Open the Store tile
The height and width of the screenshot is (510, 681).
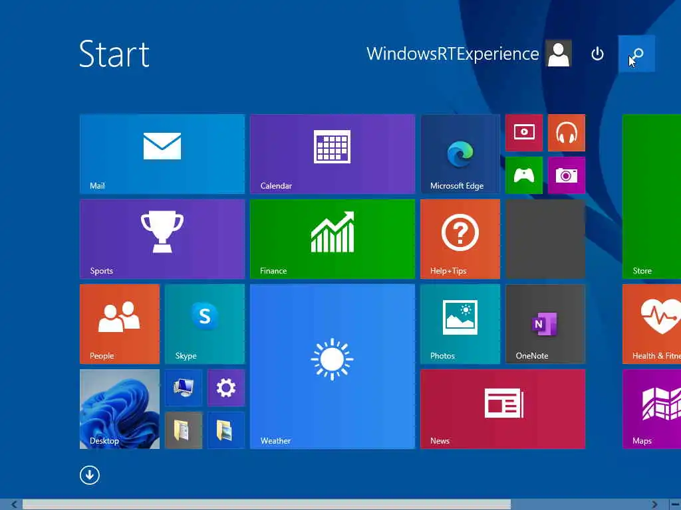pos(652,197)
